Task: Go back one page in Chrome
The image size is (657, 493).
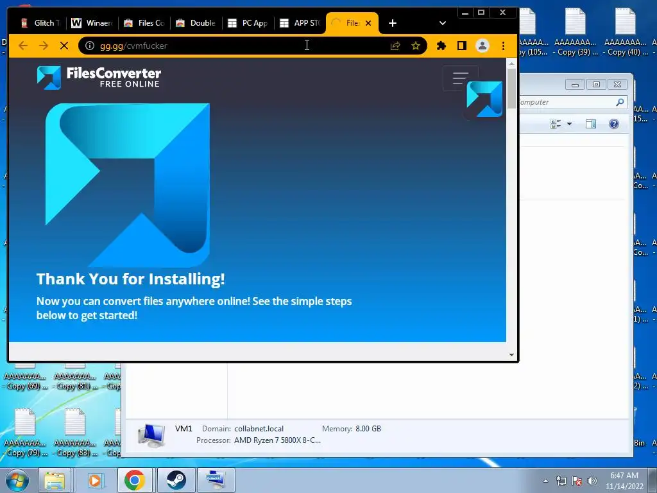Action: [x=23, y=46]
